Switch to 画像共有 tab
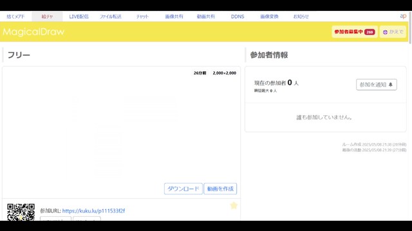Viewport: 412px width, 231px height. (x=174, y=17)
